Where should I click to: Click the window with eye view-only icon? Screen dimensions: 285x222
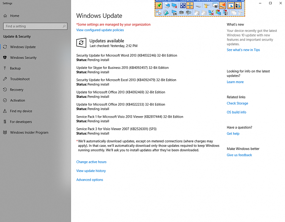click(215, 5)
